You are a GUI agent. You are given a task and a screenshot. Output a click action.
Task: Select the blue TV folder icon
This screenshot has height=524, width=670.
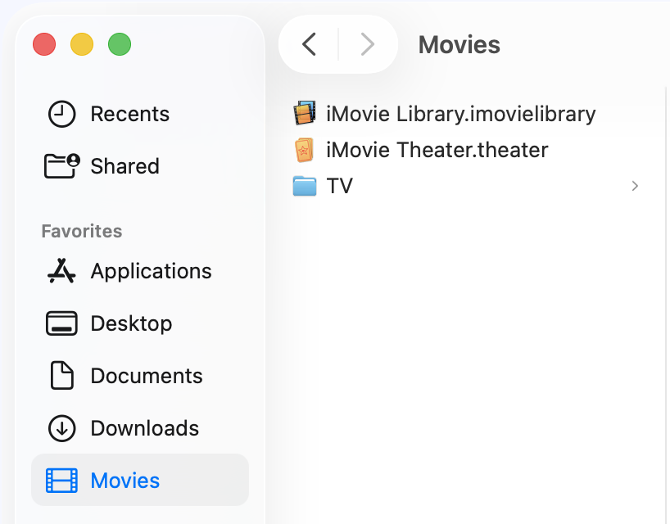(305, 186)
